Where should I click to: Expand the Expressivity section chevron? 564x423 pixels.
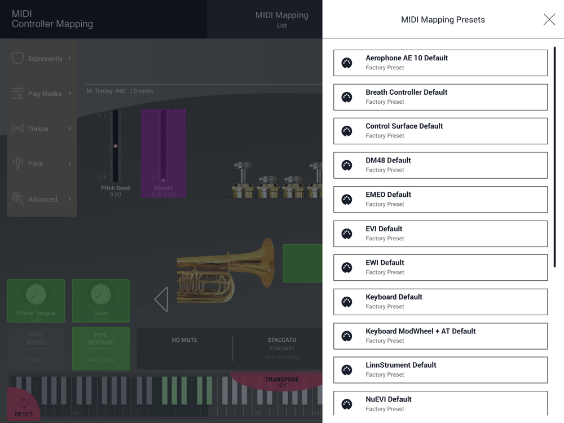pyautogui.click(x=69, y=58)
